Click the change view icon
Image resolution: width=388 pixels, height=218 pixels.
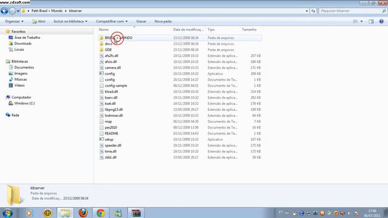click(x=355, y=22)
